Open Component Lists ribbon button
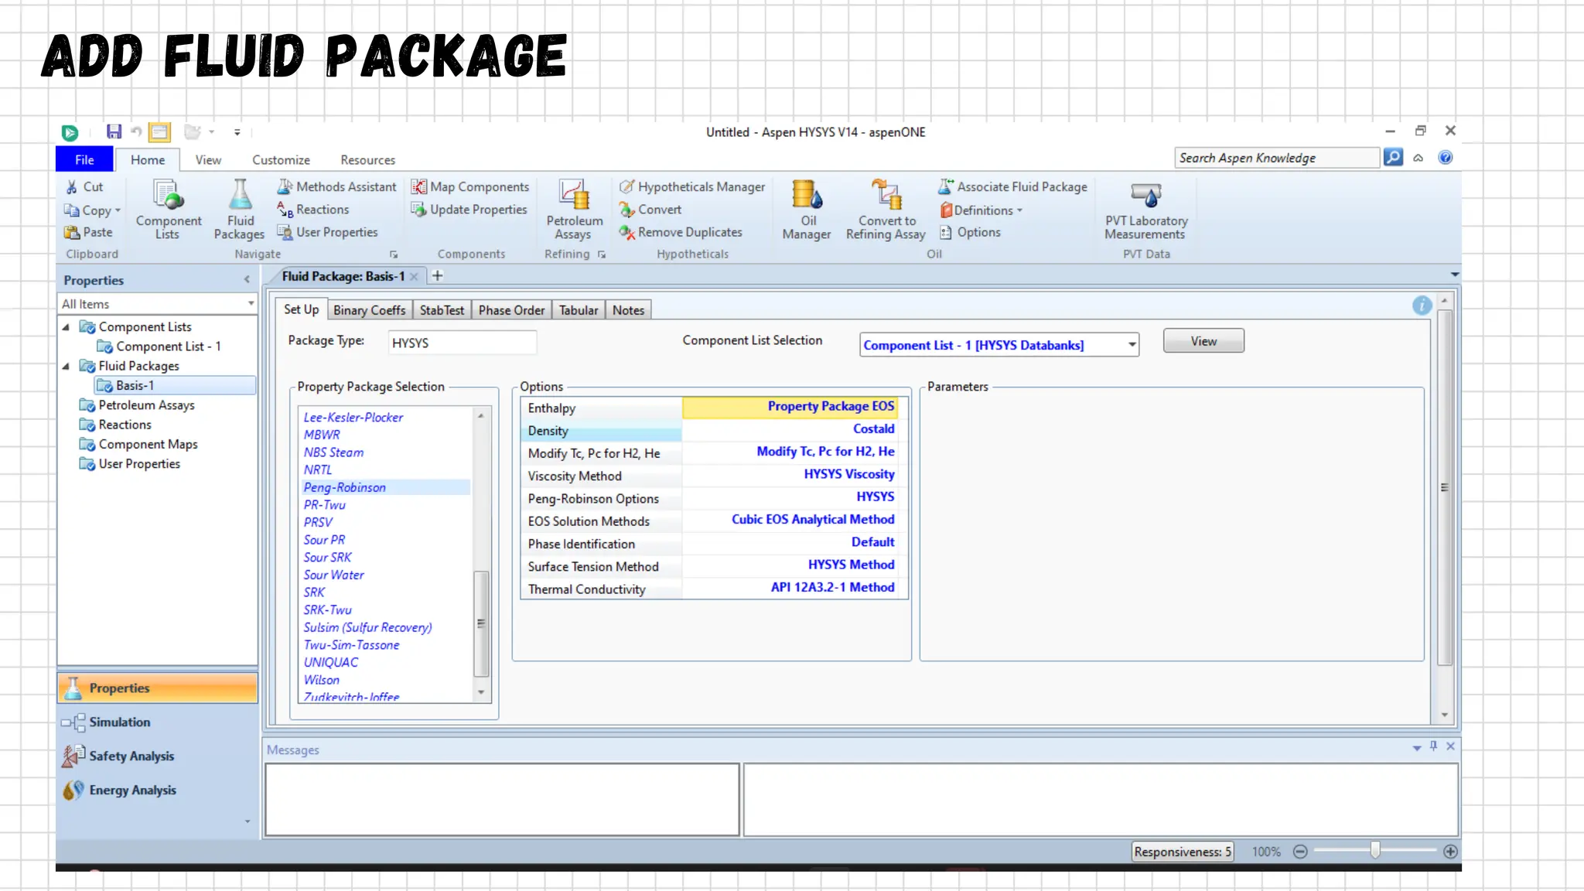This screenshot has height=891, width=1584. tap(168, 210)
